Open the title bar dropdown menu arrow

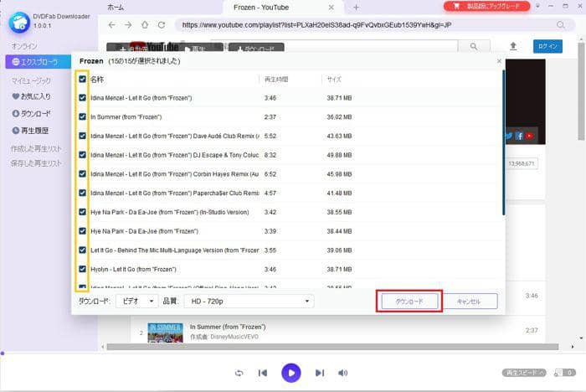coord(537,7)
